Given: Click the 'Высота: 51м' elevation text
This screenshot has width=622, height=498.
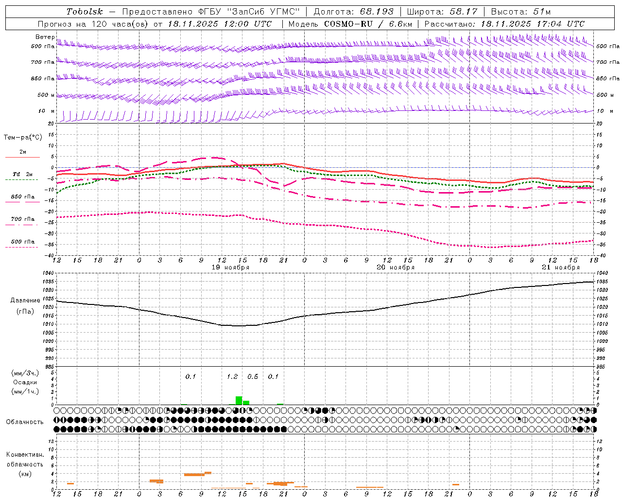Looking at the screenshot, I should pos(520,12).
